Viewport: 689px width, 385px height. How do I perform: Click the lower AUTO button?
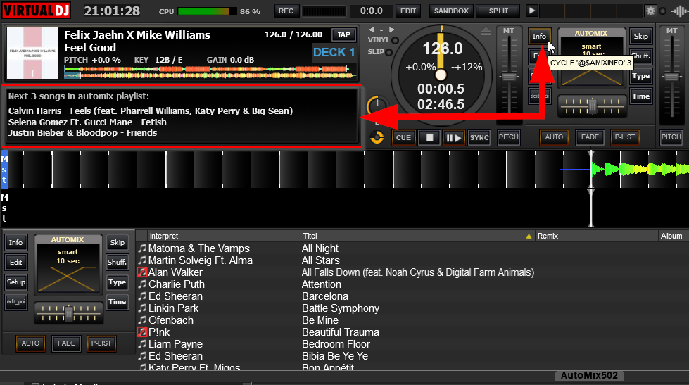click(x=30, y=343)
